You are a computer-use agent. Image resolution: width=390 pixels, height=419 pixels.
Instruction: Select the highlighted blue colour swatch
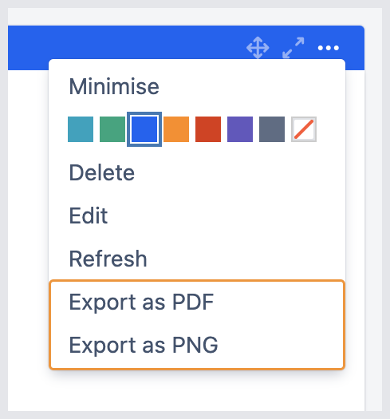tap(144, 129)
